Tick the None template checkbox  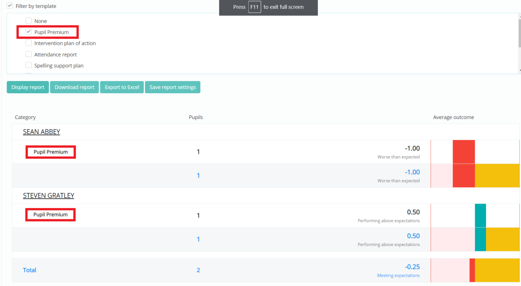click(x=28, y=21)
